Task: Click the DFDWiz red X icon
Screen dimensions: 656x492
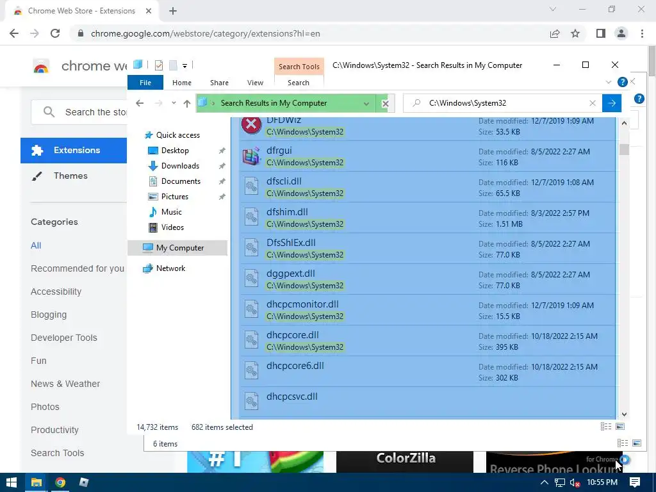Action: (251, 125)
